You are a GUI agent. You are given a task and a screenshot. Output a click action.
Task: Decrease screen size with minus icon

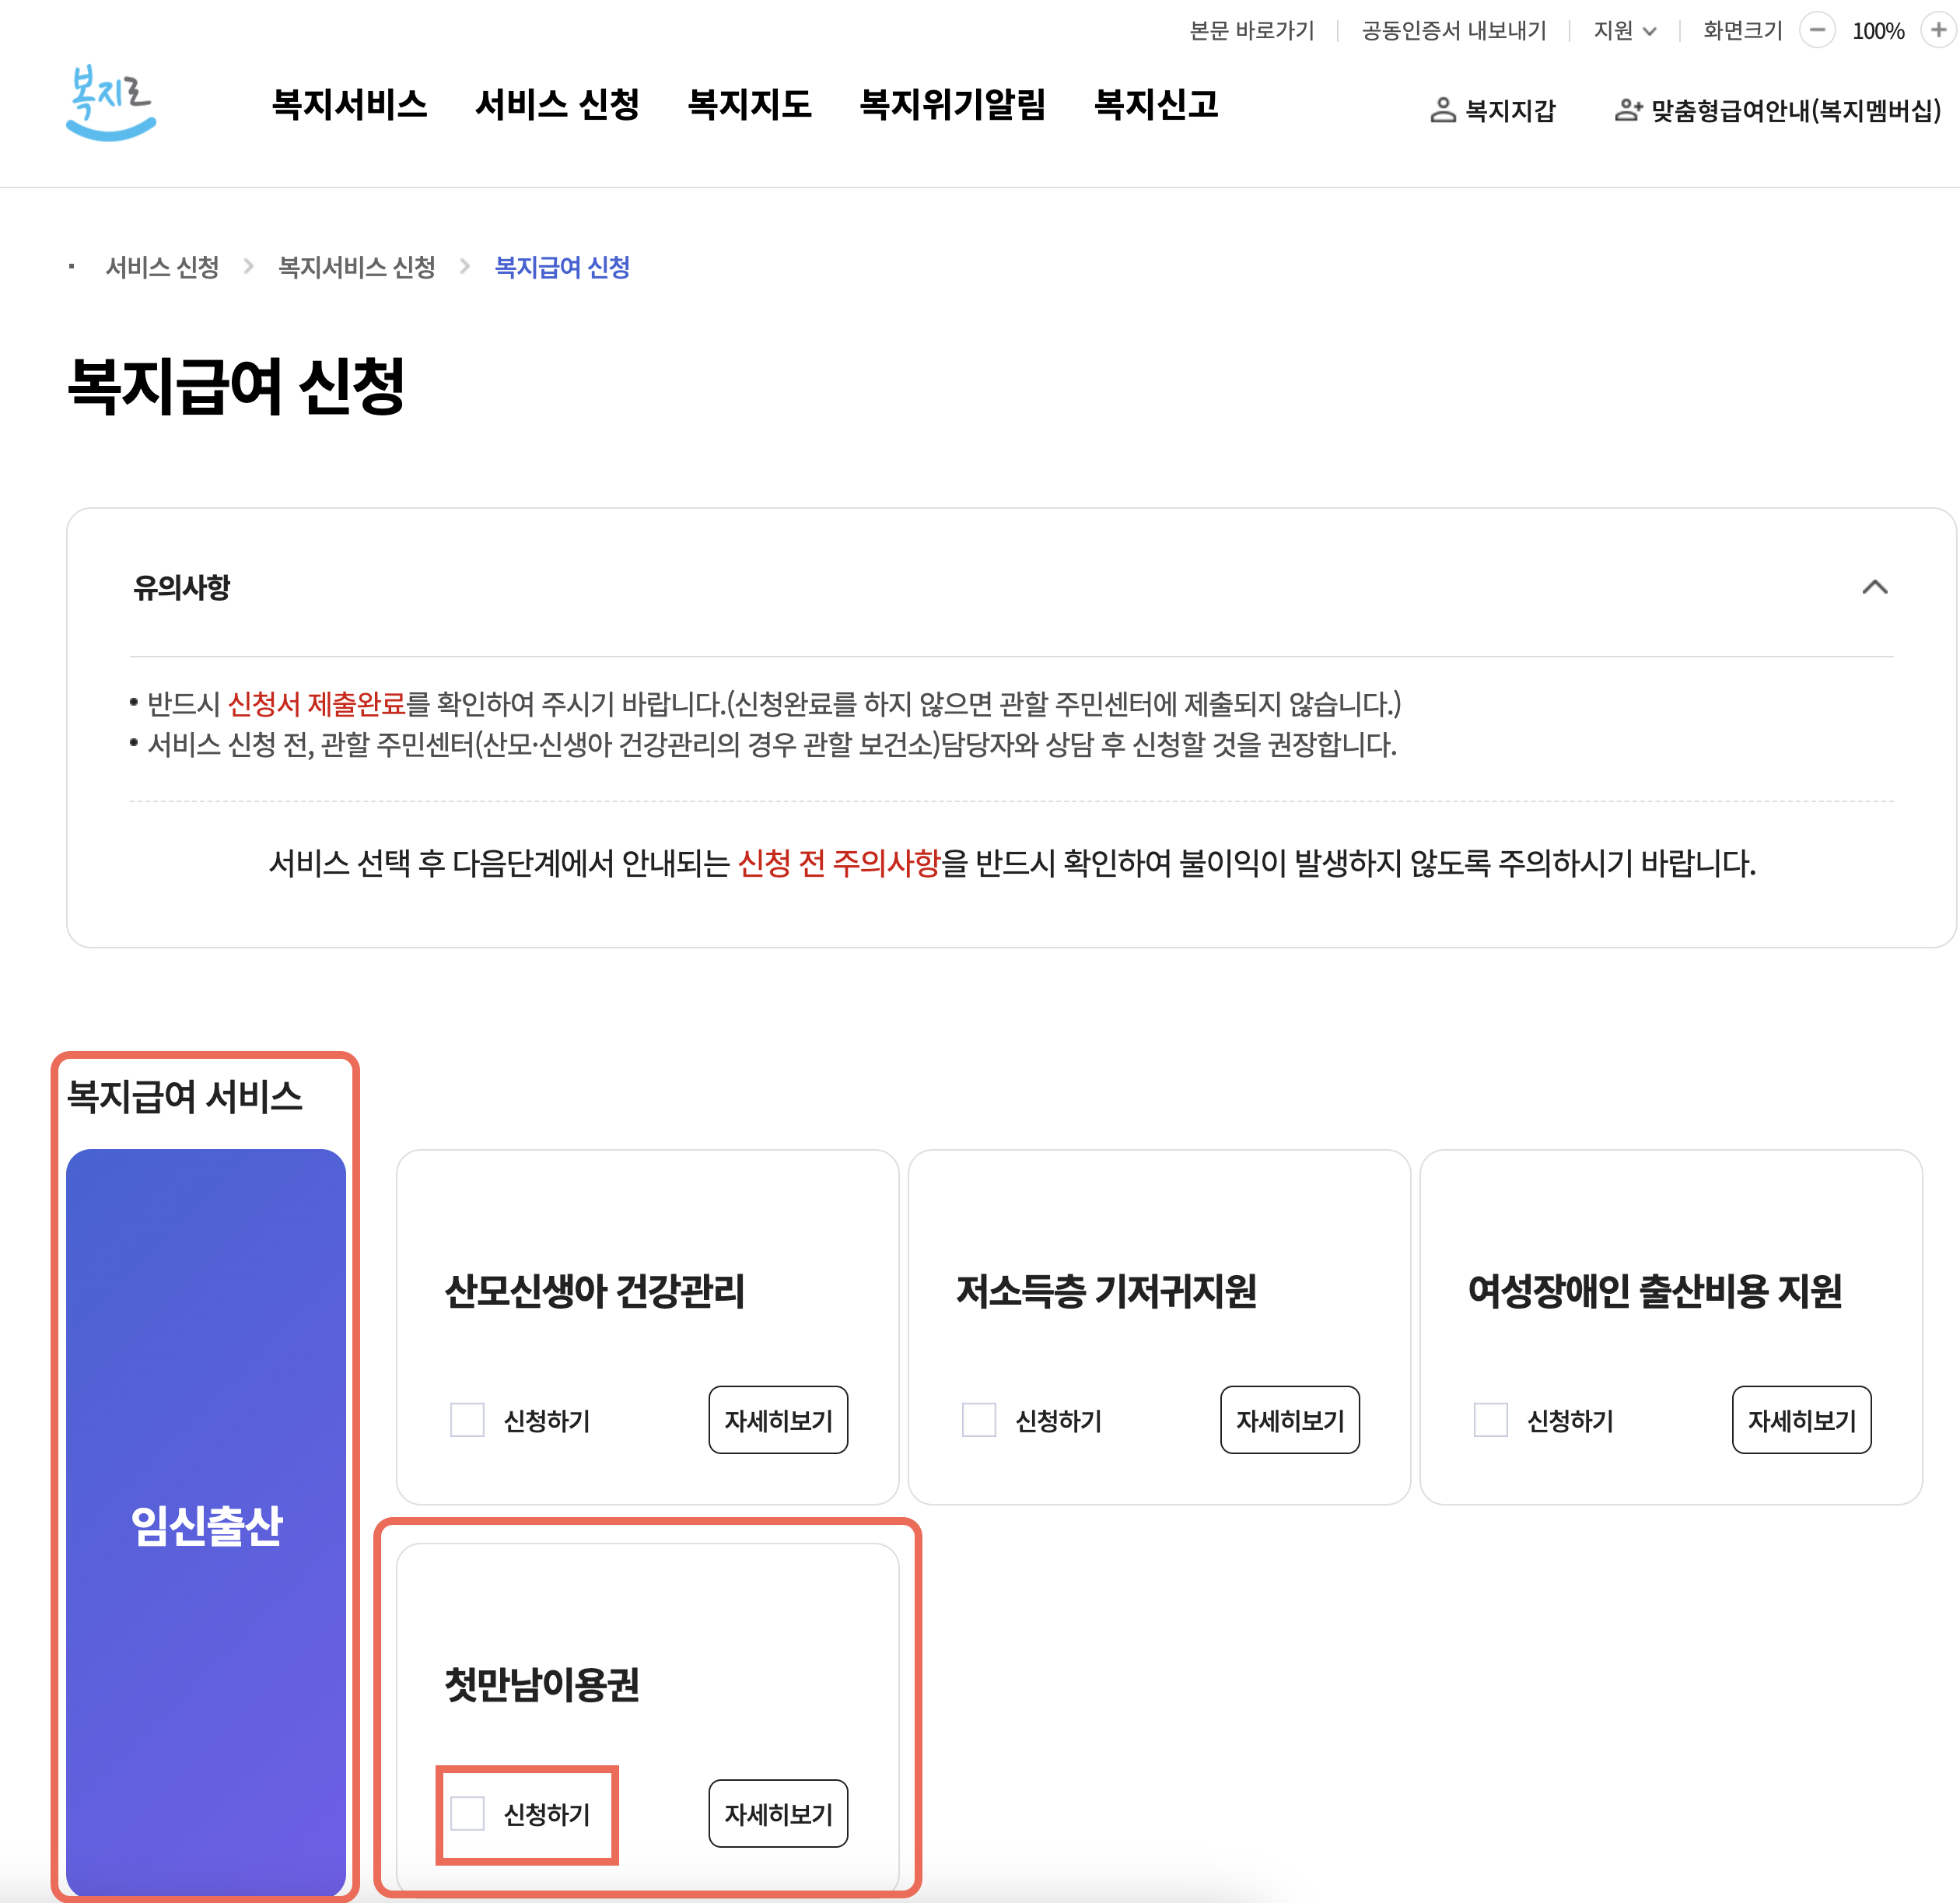point(1817,30)
